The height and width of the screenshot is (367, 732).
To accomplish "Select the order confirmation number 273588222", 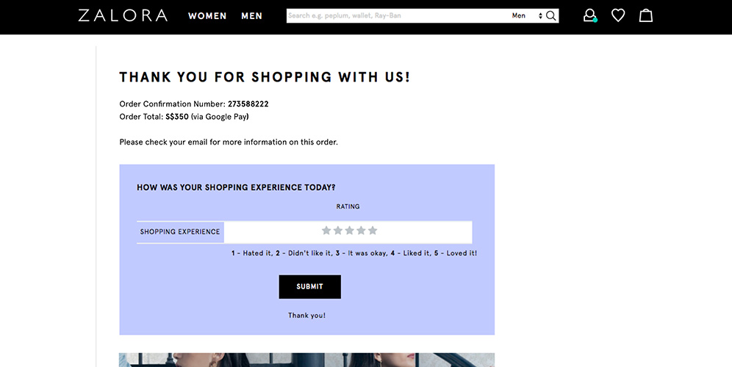I will point(248,104).
